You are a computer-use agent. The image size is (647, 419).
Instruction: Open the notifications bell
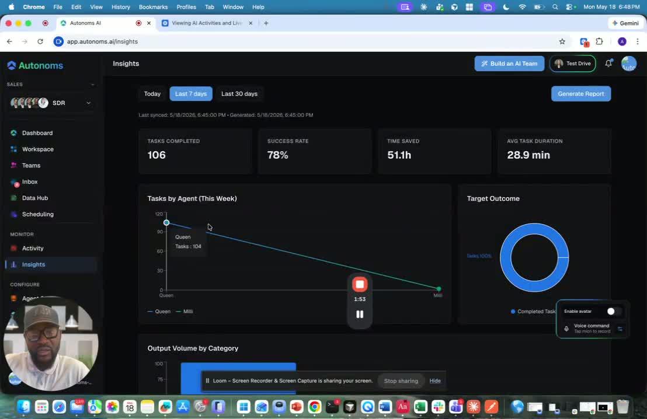[x=608, y=64]
